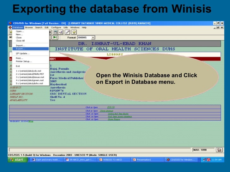Click the light bulb toolbar icon
The image size is (230, 172).
pyautogui.click(x=74, y=32)
